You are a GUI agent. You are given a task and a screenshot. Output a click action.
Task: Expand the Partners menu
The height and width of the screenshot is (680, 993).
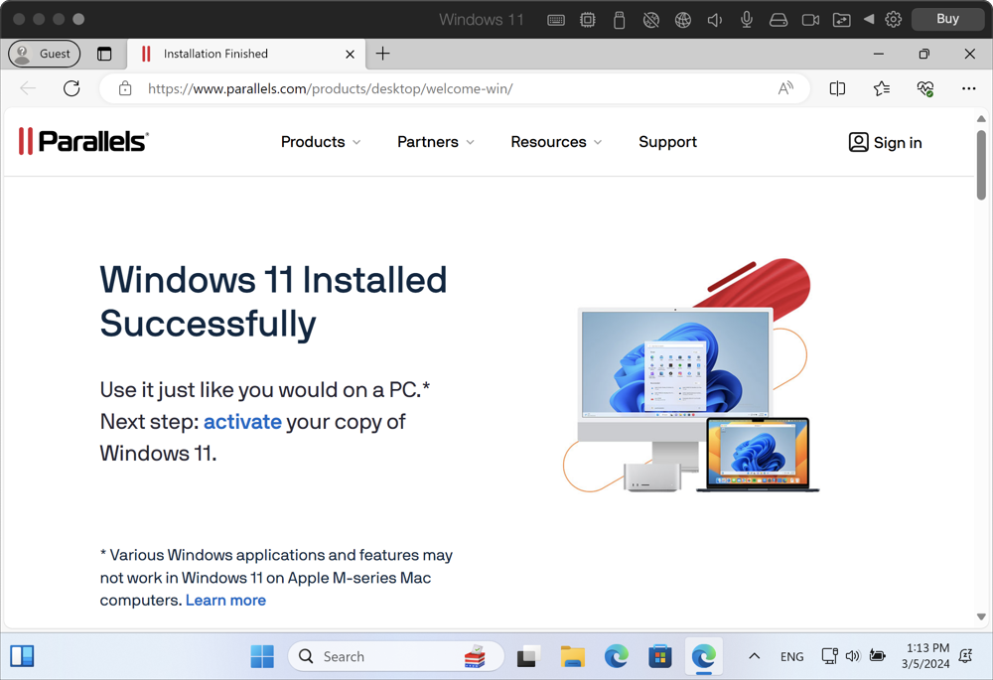tap(436, 142)
